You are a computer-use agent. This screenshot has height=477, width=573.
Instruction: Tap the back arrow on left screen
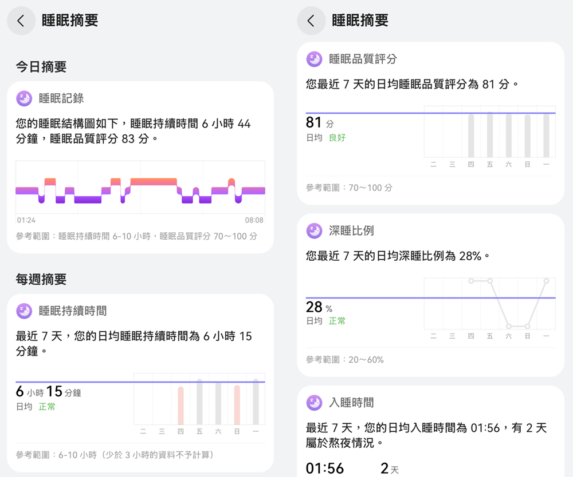(x=21, y=21)
